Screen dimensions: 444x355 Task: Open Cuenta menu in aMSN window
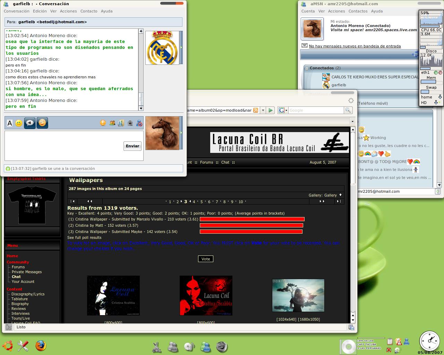pyautogui.click(x=308, y=11)
